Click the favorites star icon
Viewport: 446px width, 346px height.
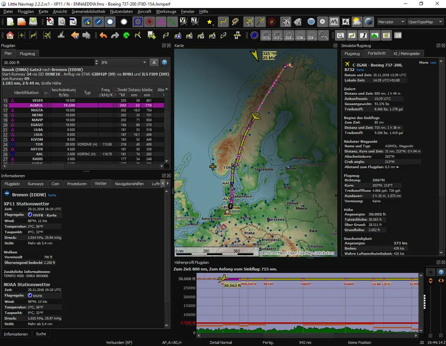click(209, 22)
